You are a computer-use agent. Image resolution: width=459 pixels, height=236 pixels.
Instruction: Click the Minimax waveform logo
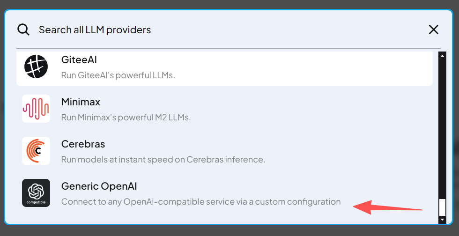36,109
